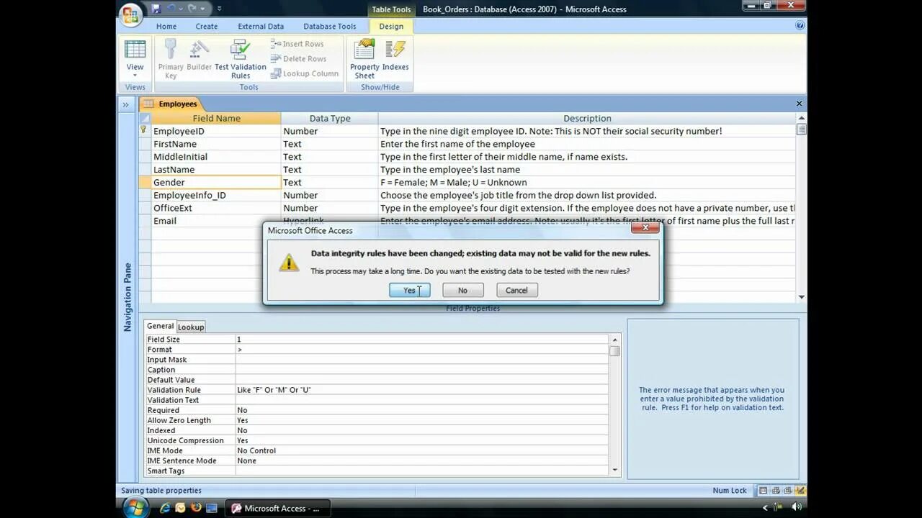Click Cancel in the data integrity dialog
Viewport: 922px width, 518px height.
pyautogui.click(x=516, y=290)
